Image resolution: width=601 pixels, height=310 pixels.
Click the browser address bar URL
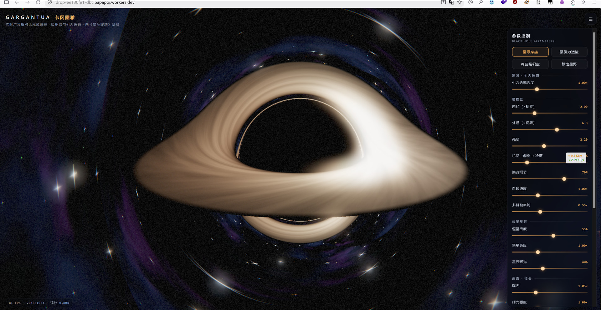pyautogui.click(x=95, y=2)
